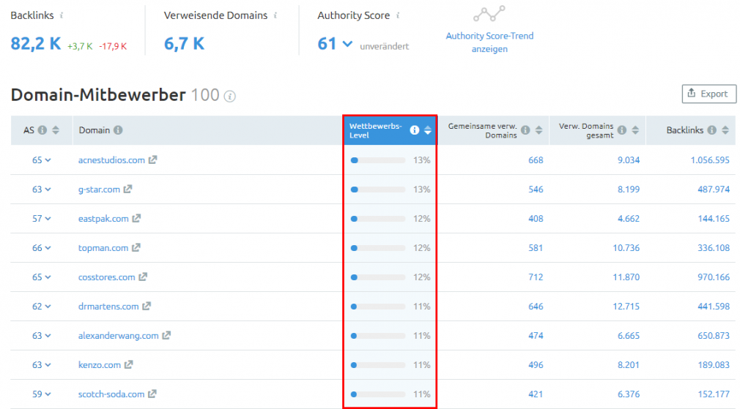The height and width of the screenshot is (409, 740).
Task: Click 421 common domains for scotch-soda.com
Action: pyautogui.click(x=536, y=394)
